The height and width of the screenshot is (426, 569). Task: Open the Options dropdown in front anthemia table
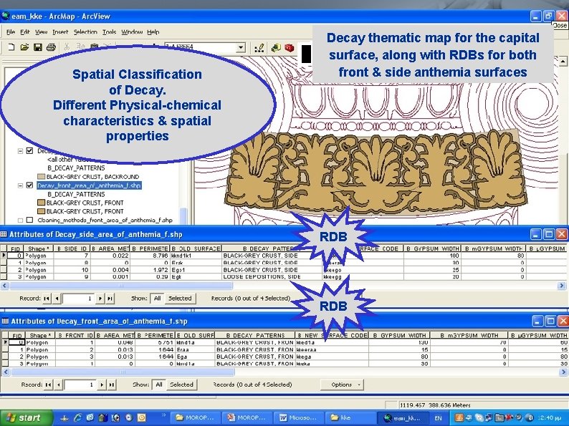click(342, 384)
